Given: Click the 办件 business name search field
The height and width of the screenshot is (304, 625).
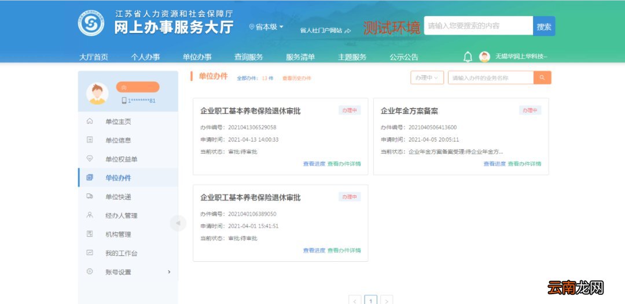Looking at the screenshot, I should (x=491, y=77).
